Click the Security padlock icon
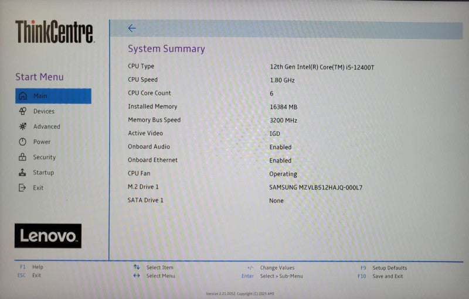 [x=22, y=157]
